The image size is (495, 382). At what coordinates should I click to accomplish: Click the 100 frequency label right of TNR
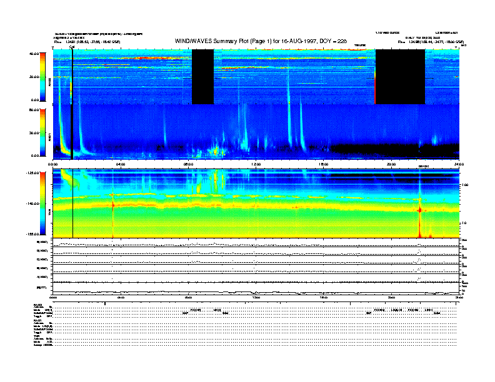(465, 185)
